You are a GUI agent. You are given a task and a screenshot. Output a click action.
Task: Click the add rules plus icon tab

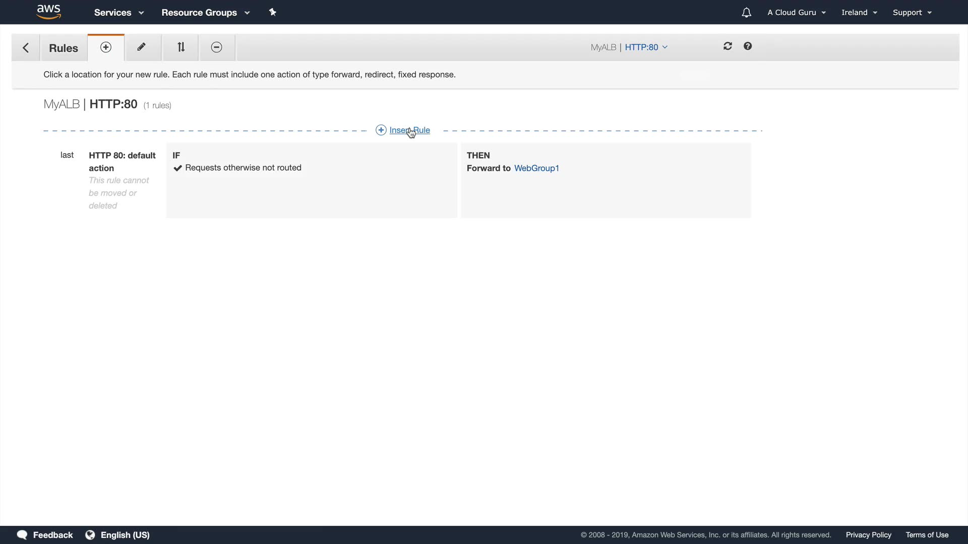106,47
